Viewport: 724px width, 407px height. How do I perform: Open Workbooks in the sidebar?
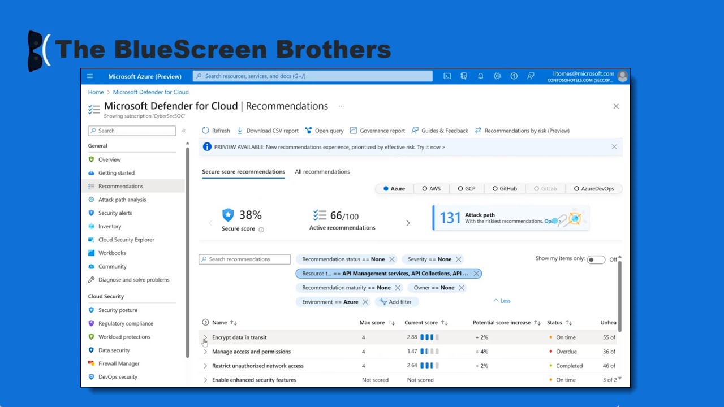point(111,253)
